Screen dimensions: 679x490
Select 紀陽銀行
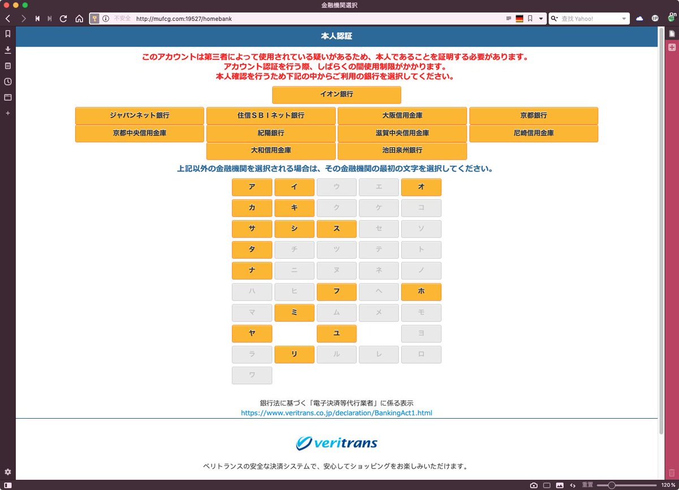(270, 134)
